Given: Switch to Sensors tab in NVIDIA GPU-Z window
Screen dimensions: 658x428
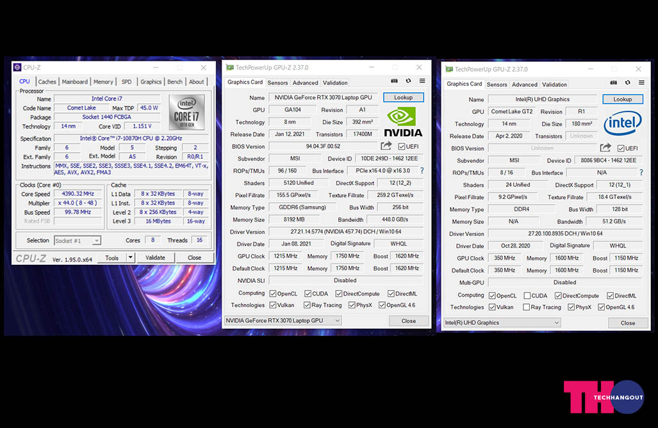Looking at the screenshot, I should tap(278, 83).
